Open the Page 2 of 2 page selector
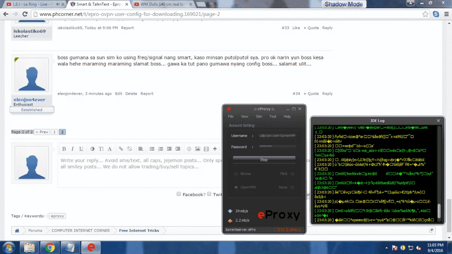This screenshot has height=254, width=452. (22, 132)
